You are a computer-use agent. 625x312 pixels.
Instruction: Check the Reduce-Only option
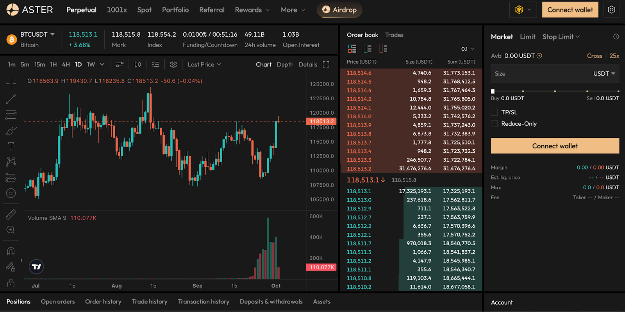pyautogui.click(x=495, y=124)
